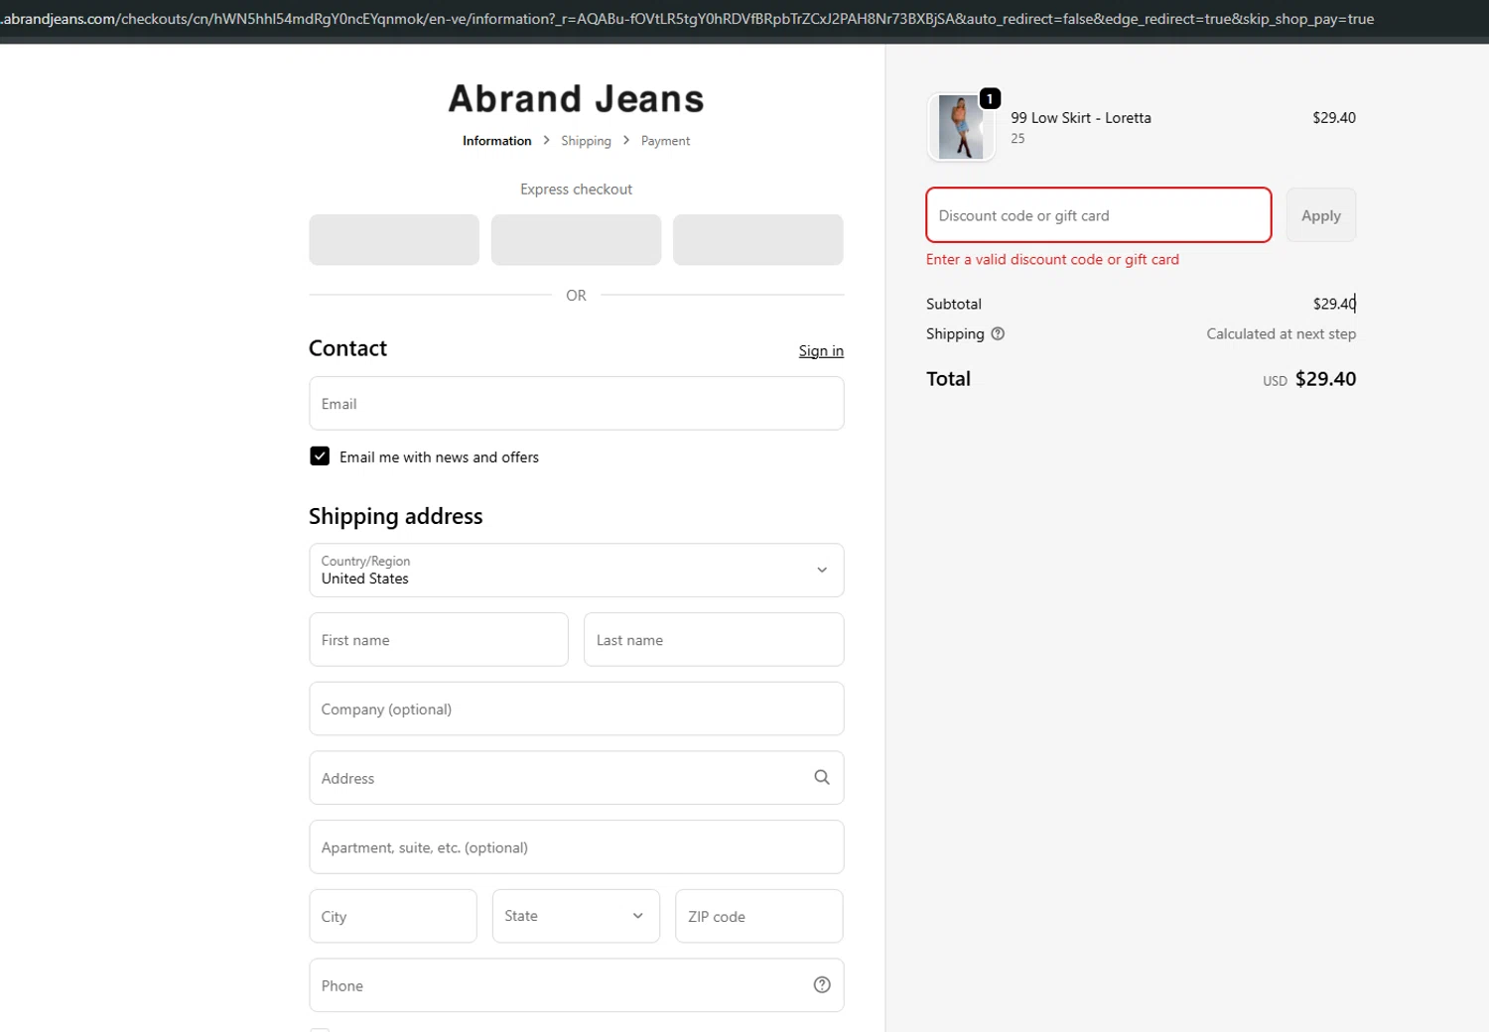
Task: Click the Abrand Jeans store logo
Action: tap(576, 98)
